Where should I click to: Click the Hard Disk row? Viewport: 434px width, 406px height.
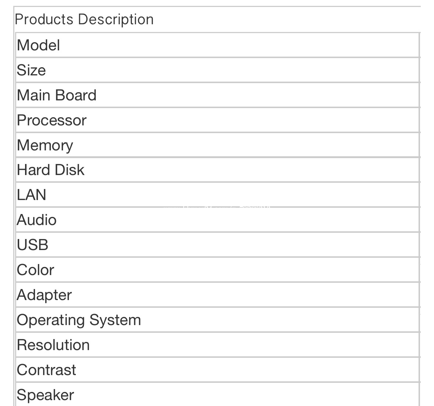[x=217, y=170]
